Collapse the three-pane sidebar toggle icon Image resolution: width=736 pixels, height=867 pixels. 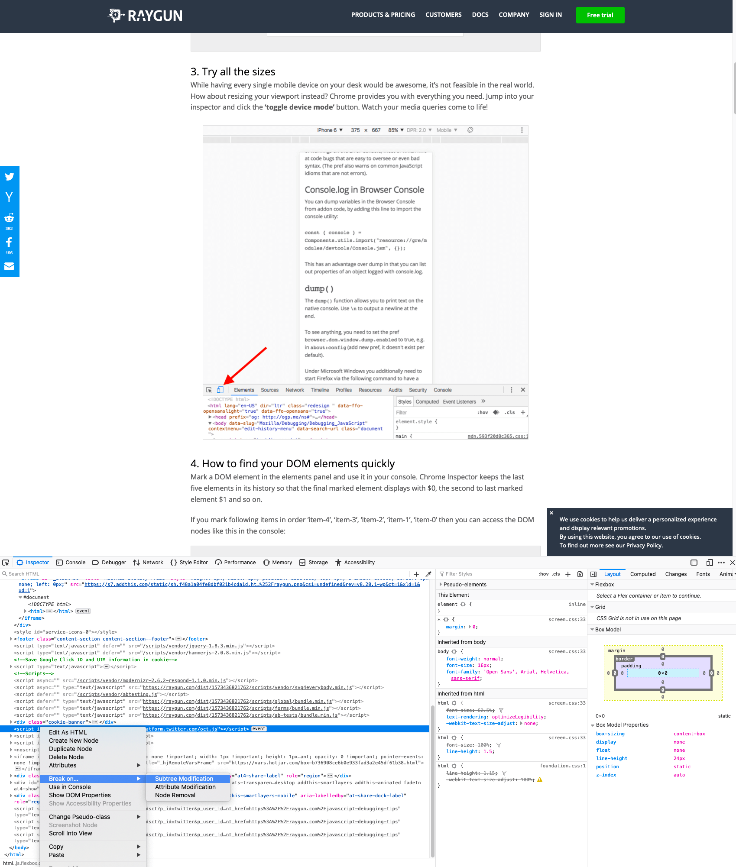click(593, 574)
